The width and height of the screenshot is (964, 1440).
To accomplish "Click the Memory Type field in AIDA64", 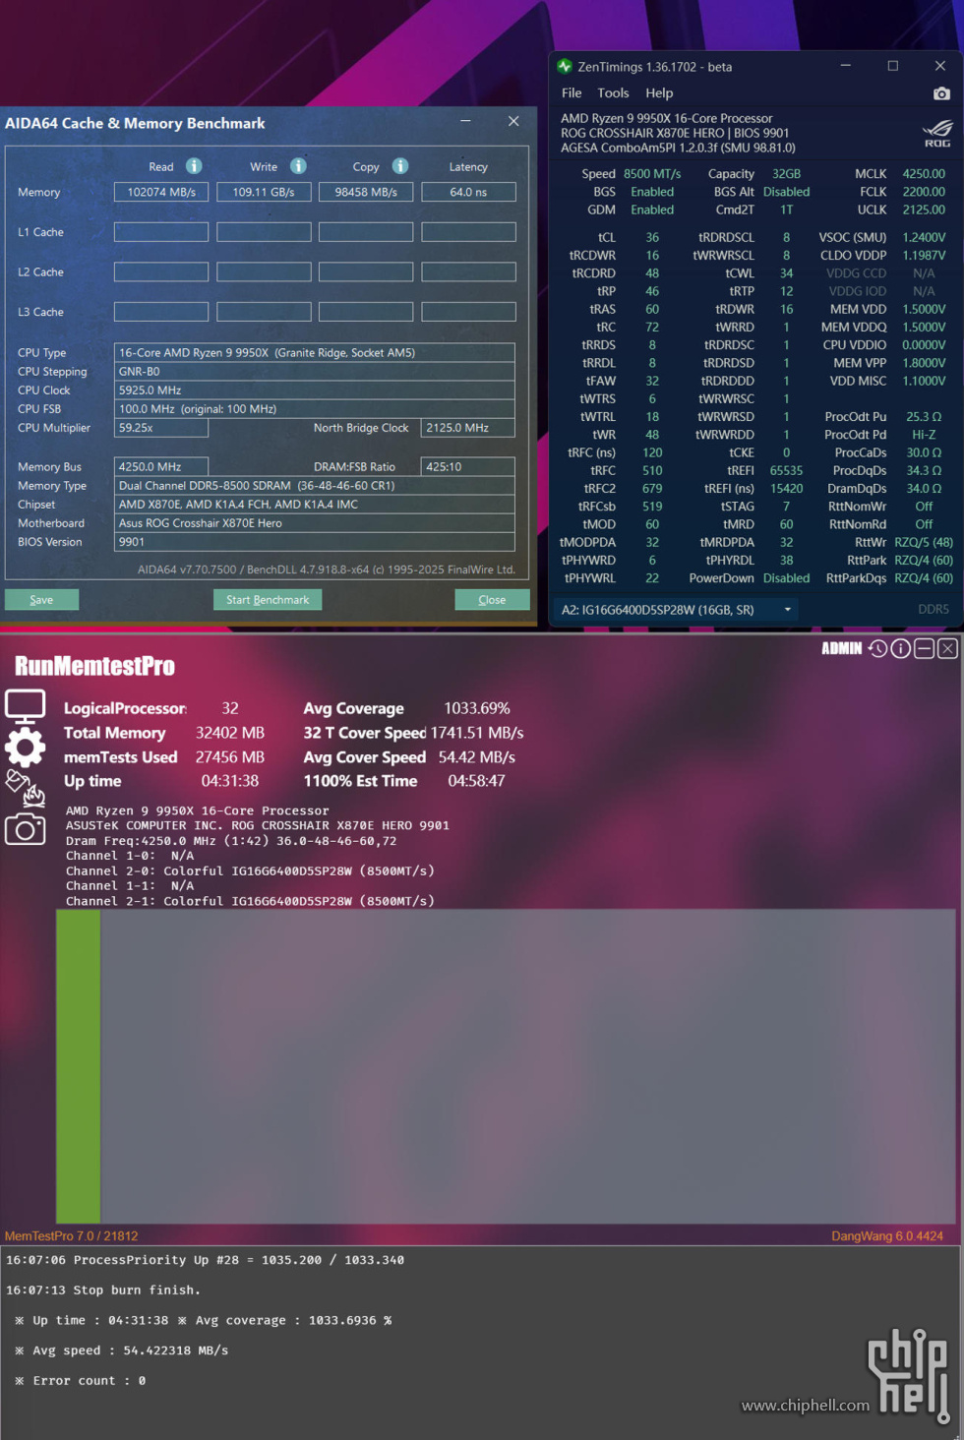I will [x=315, y=485].
